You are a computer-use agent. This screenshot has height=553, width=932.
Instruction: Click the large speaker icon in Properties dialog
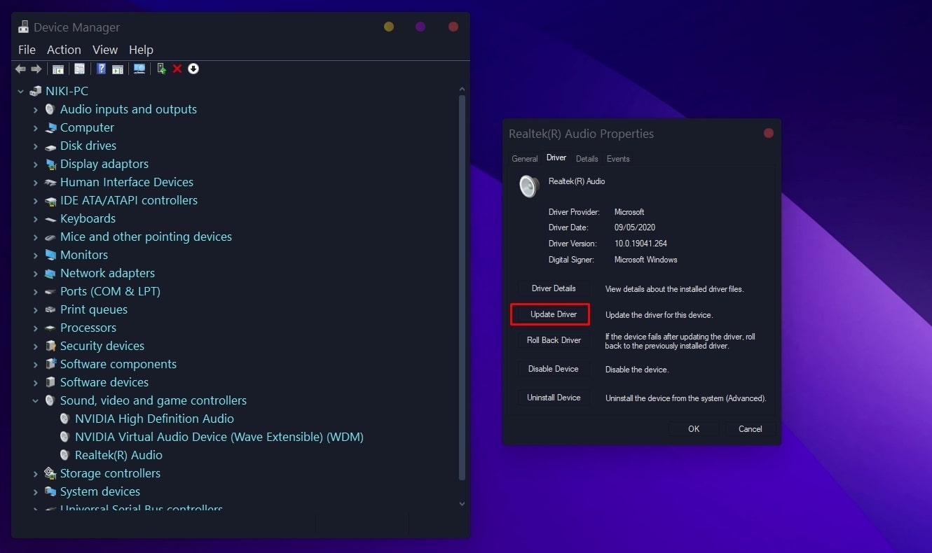tap(528, 185)
